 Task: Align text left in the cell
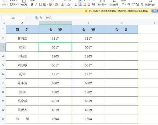[x=76, y=4]
